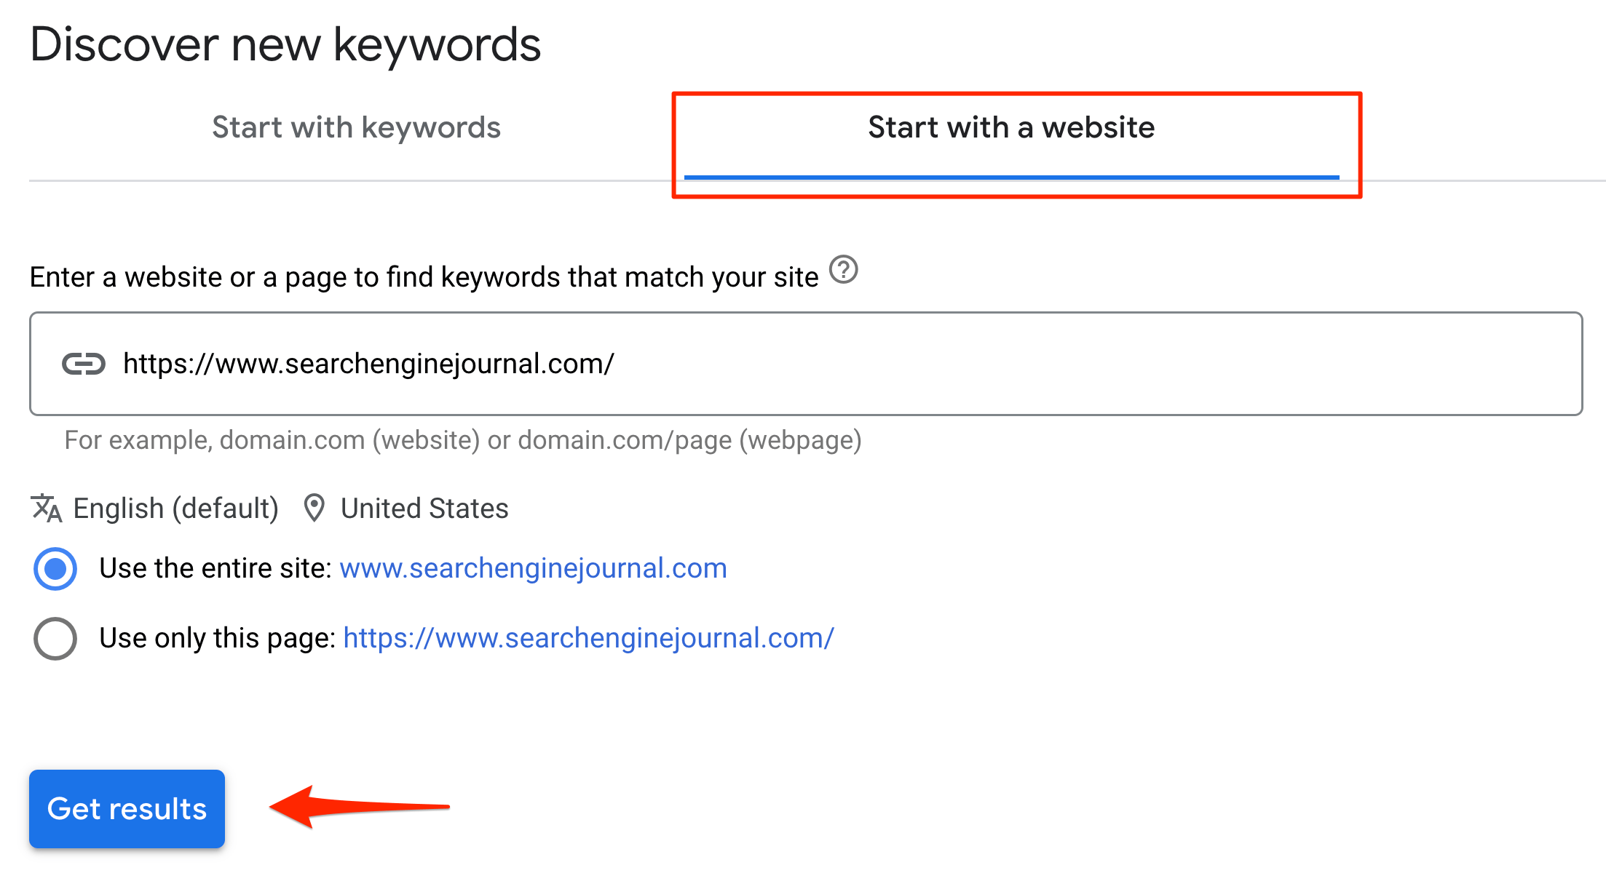Click the location pin icon
Screen dimensions: 1606x873
(x=314, y=509)
